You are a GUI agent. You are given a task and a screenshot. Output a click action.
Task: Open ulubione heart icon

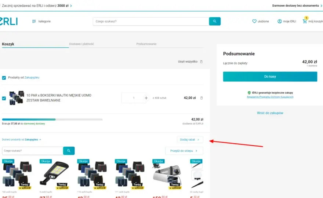[x=254, y=21]
